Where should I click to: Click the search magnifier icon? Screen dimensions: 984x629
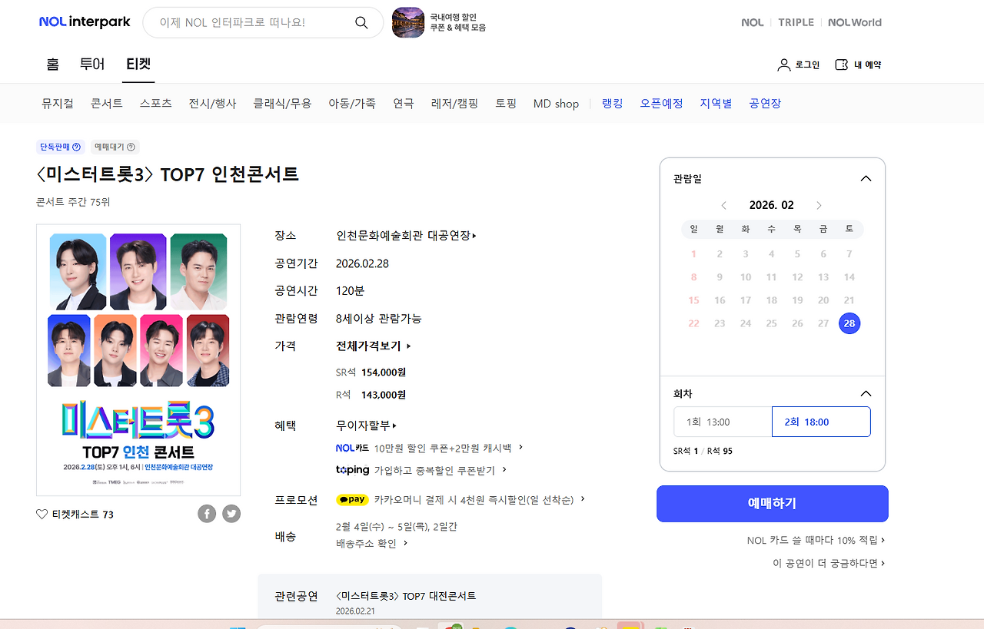click(361, 22)
